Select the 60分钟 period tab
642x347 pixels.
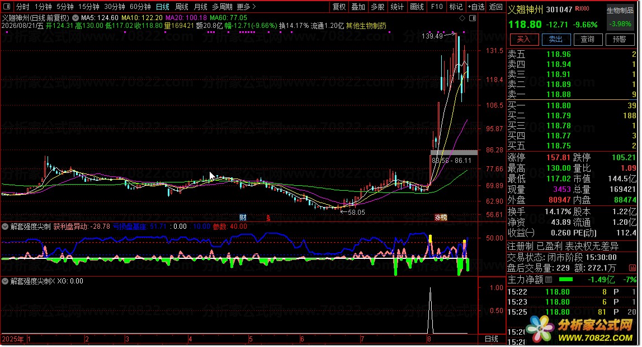pyautogui.click(x=140, y=7)
